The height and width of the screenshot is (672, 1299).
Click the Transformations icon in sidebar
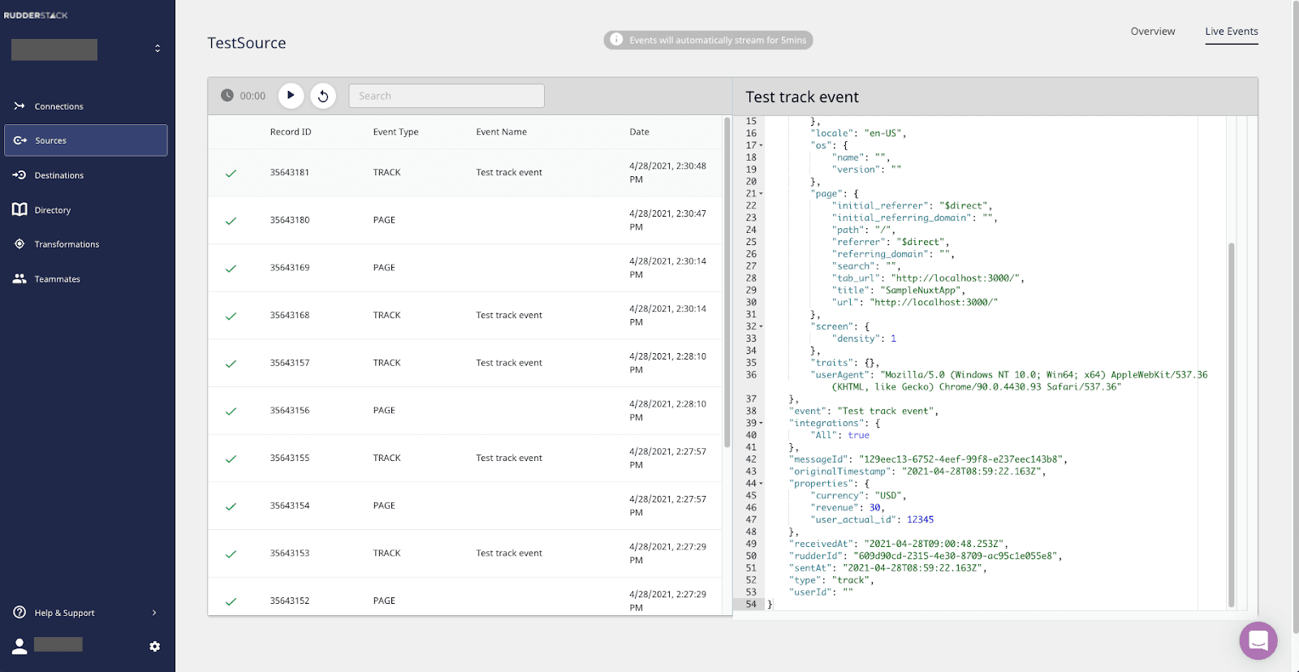point(19,244)
